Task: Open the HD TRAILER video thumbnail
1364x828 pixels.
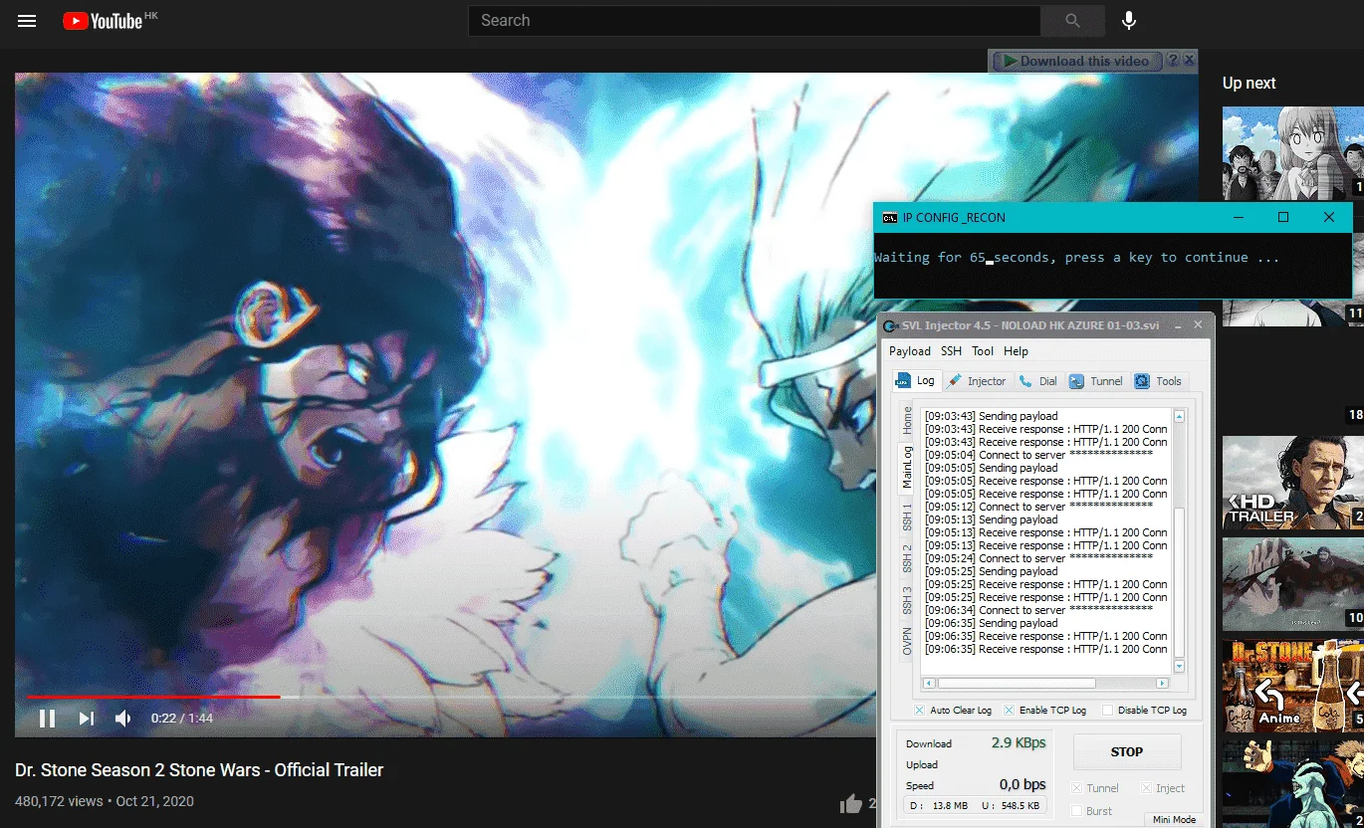Action: [1292, 482]
